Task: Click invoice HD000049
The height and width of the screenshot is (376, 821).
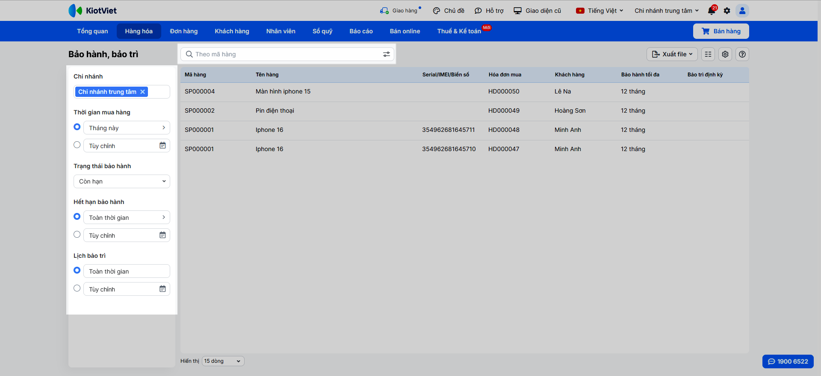Action: coord(504,111)
